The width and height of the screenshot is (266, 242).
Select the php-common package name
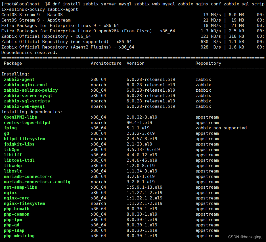click(17, 214)
